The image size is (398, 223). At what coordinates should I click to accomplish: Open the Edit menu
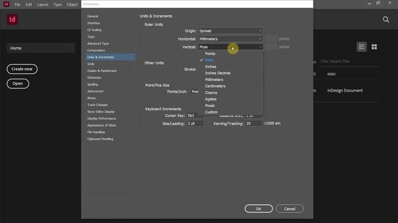29,4
